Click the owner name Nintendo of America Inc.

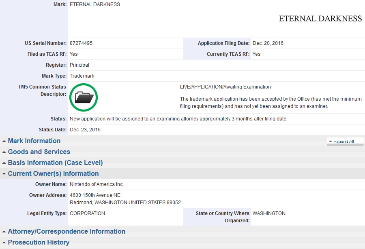[97, 184]
